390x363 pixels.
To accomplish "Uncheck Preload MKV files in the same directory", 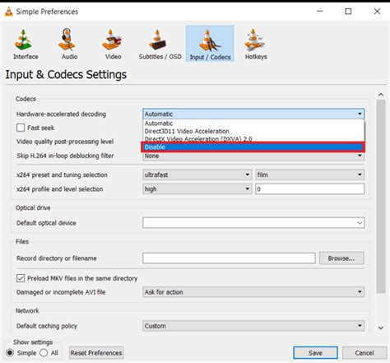I will coord(21,278).
